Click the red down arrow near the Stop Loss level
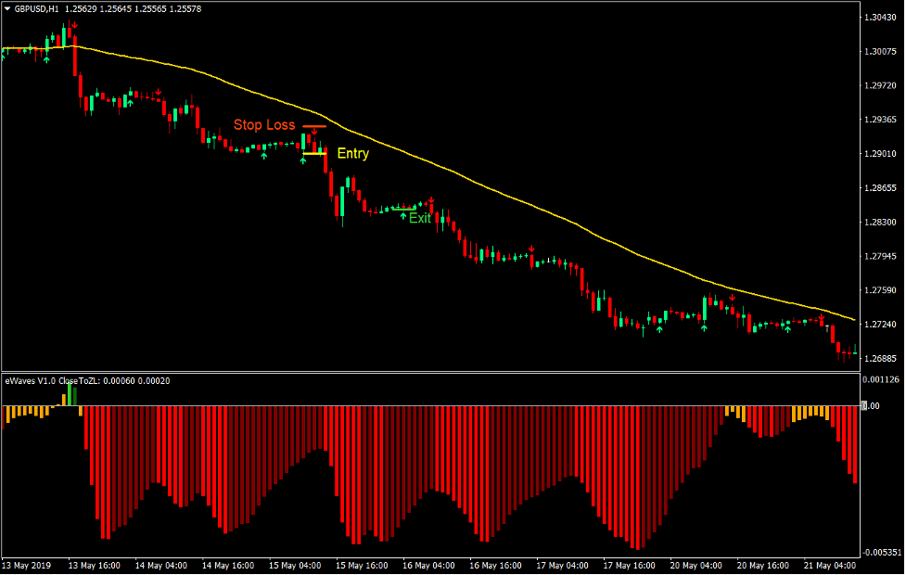Viewport: 906px width, 575px height. pyautogui.click(x=315, y=132)
